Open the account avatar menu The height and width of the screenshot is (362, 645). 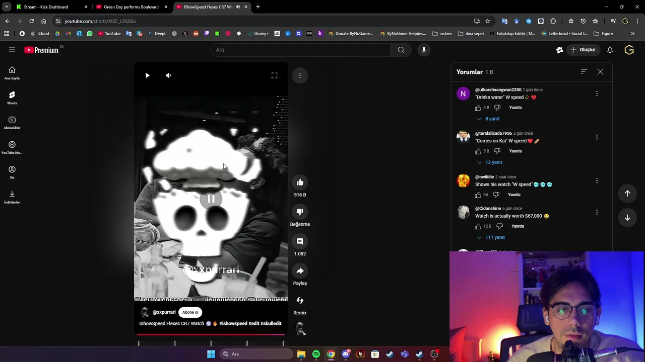(x=629, y=50)
